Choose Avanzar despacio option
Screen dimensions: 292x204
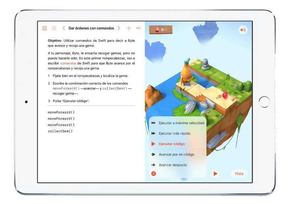(178, 165)
